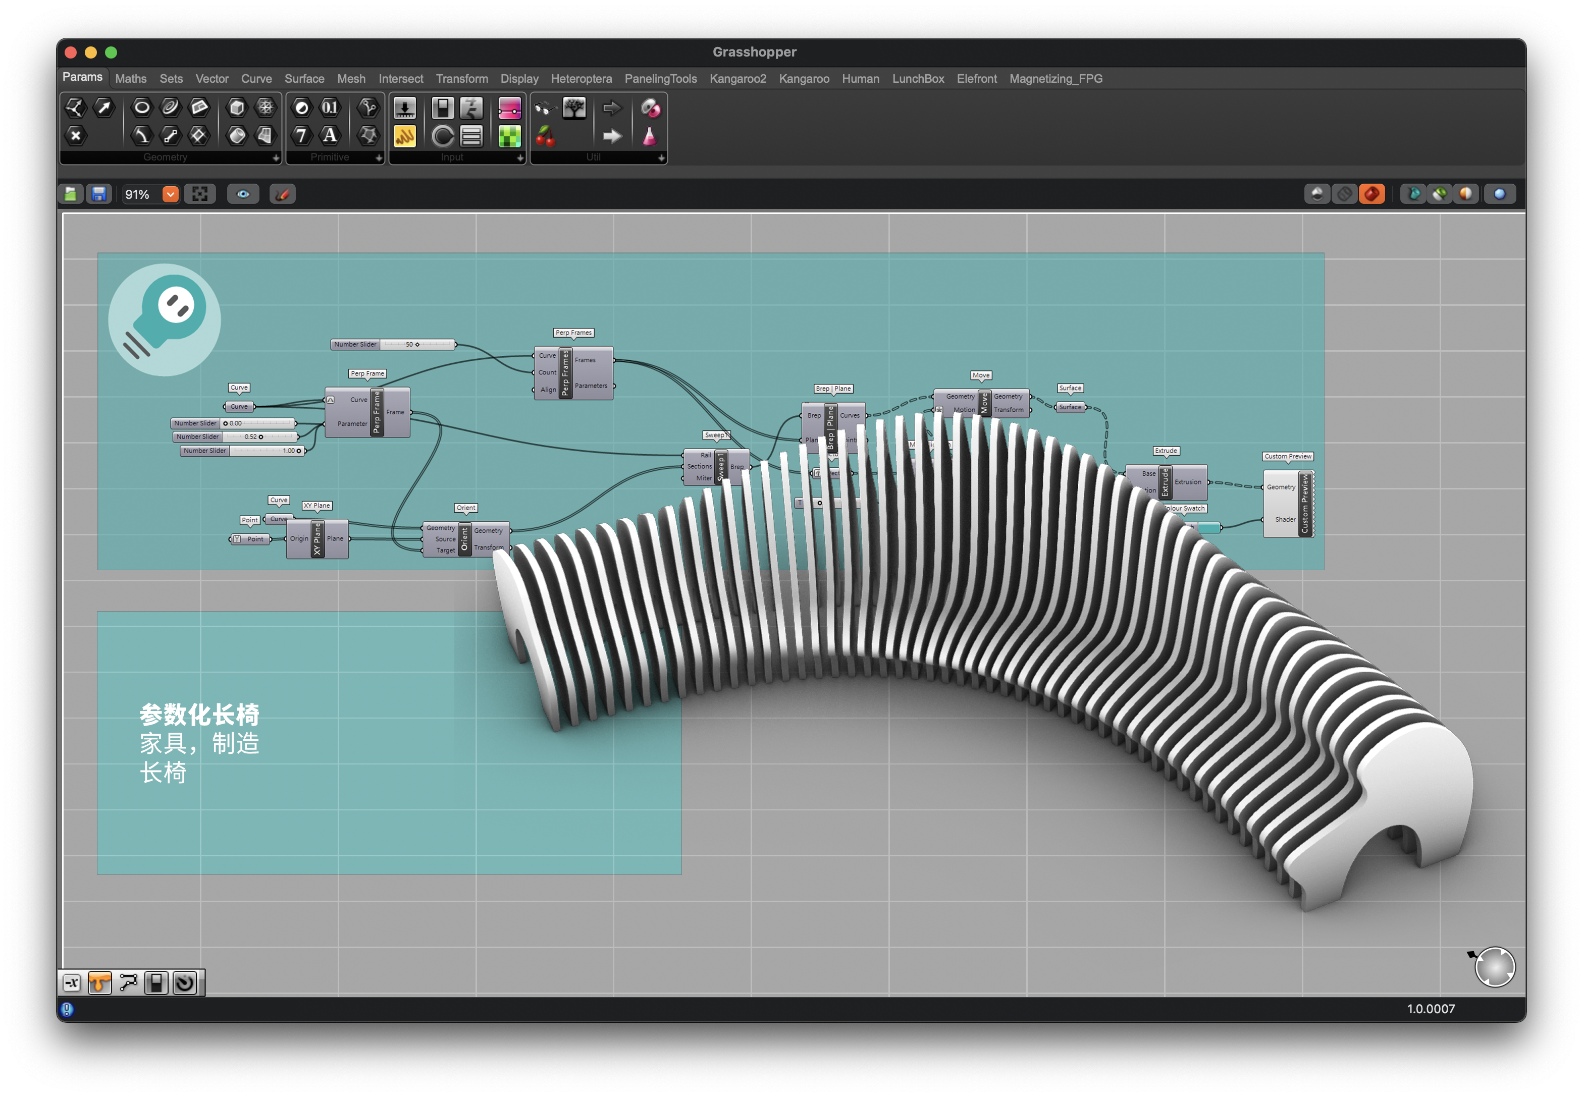
Task: Toggle the eye preview visibility button
Action: pyautogui.click(x=243, y=194)
